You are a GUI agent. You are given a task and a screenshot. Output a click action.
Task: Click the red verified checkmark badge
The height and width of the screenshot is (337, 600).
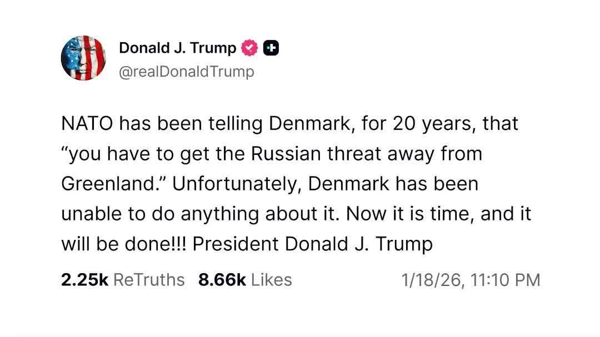click(x=250, y=48)
